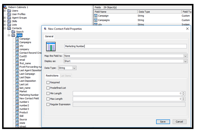Click the Min Length spinner arrows
The image size is (198, 138).
184,94
